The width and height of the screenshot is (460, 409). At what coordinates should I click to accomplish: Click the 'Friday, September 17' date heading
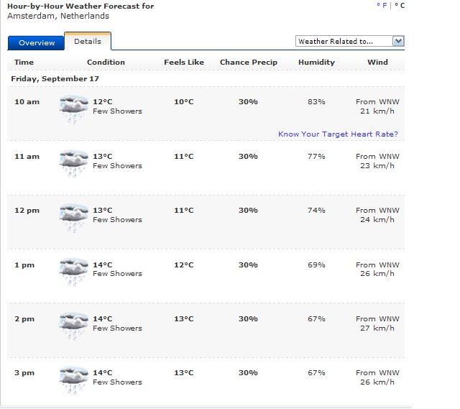point(55,78)
